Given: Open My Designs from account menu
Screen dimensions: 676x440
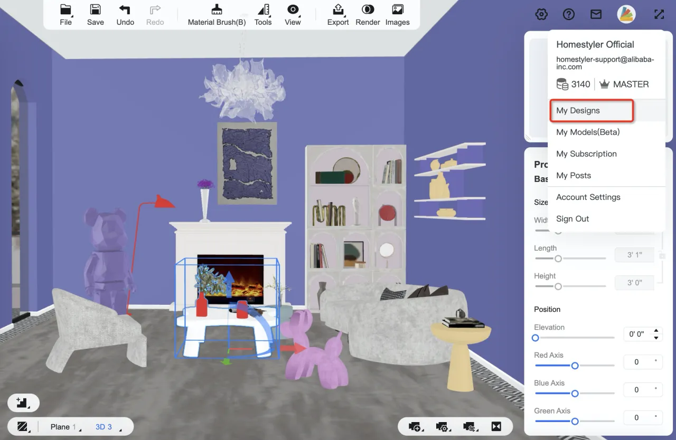Looking at the screenshot, I should (578, 111).
